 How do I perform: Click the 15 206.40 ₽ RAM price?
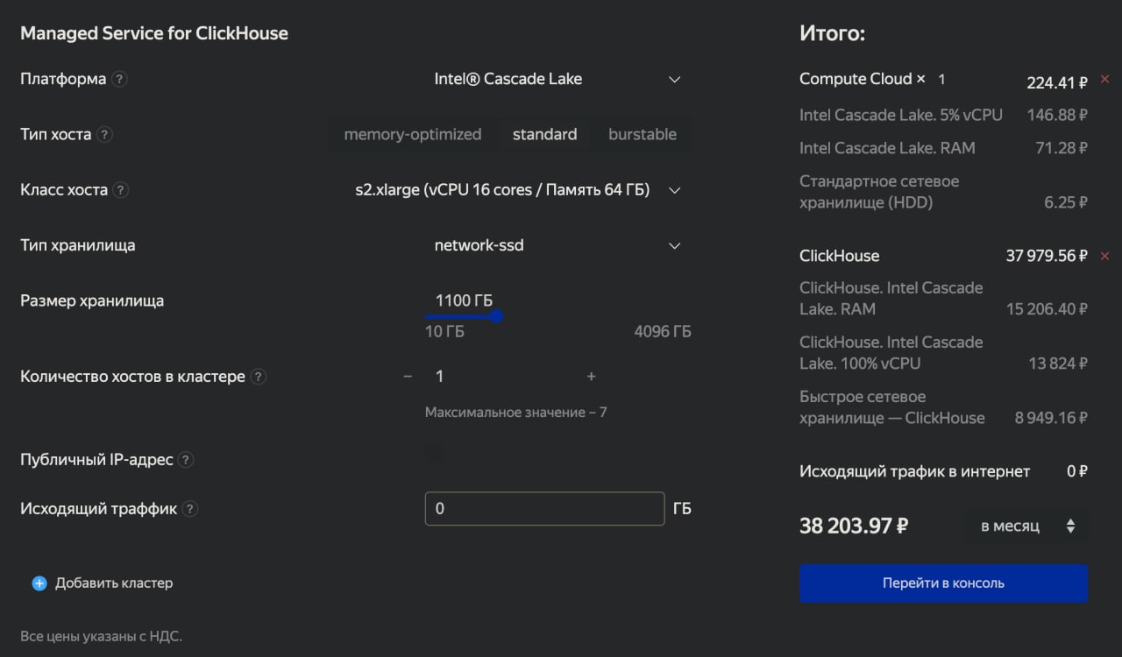click(x=1047, y=309)
